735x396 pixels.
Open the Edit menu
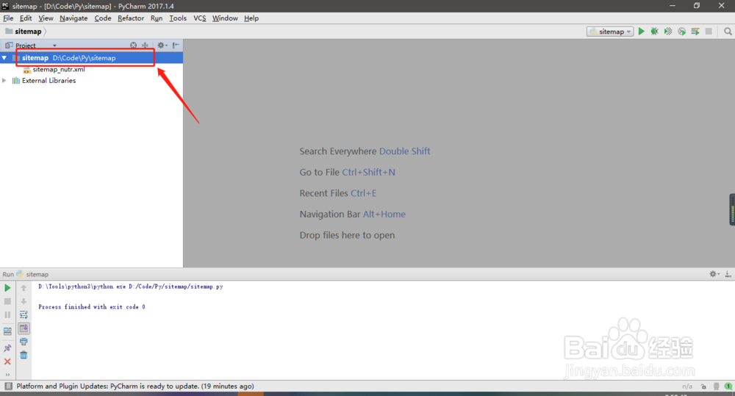(25, 18)
